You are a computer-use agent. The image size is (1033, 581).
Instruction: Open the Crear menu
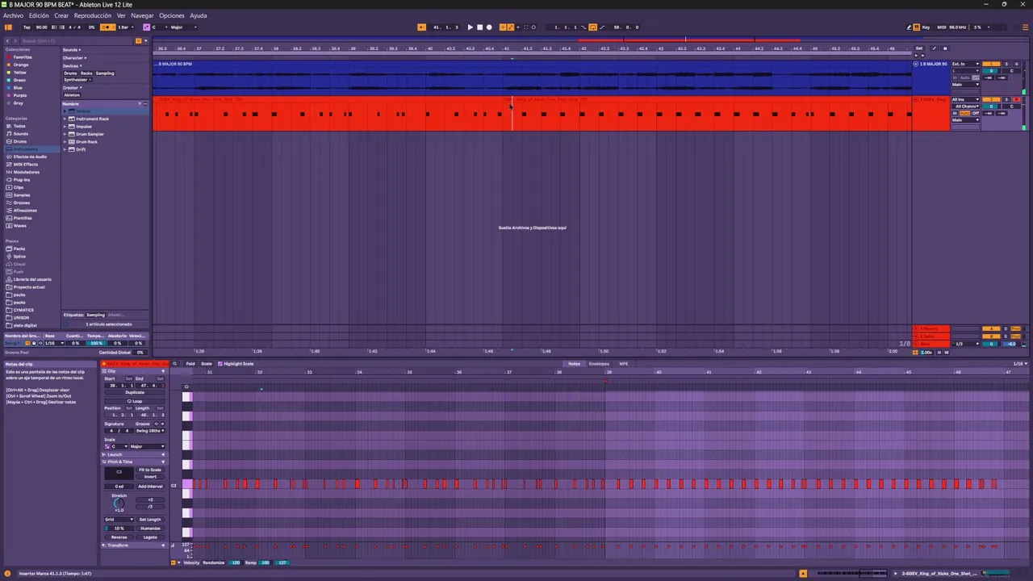click(x=61, y=15)
